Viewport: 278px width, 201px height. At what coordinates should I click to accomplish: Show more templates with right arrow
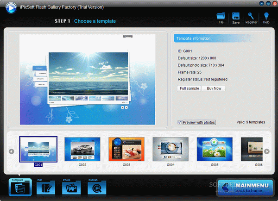(267, 151)
